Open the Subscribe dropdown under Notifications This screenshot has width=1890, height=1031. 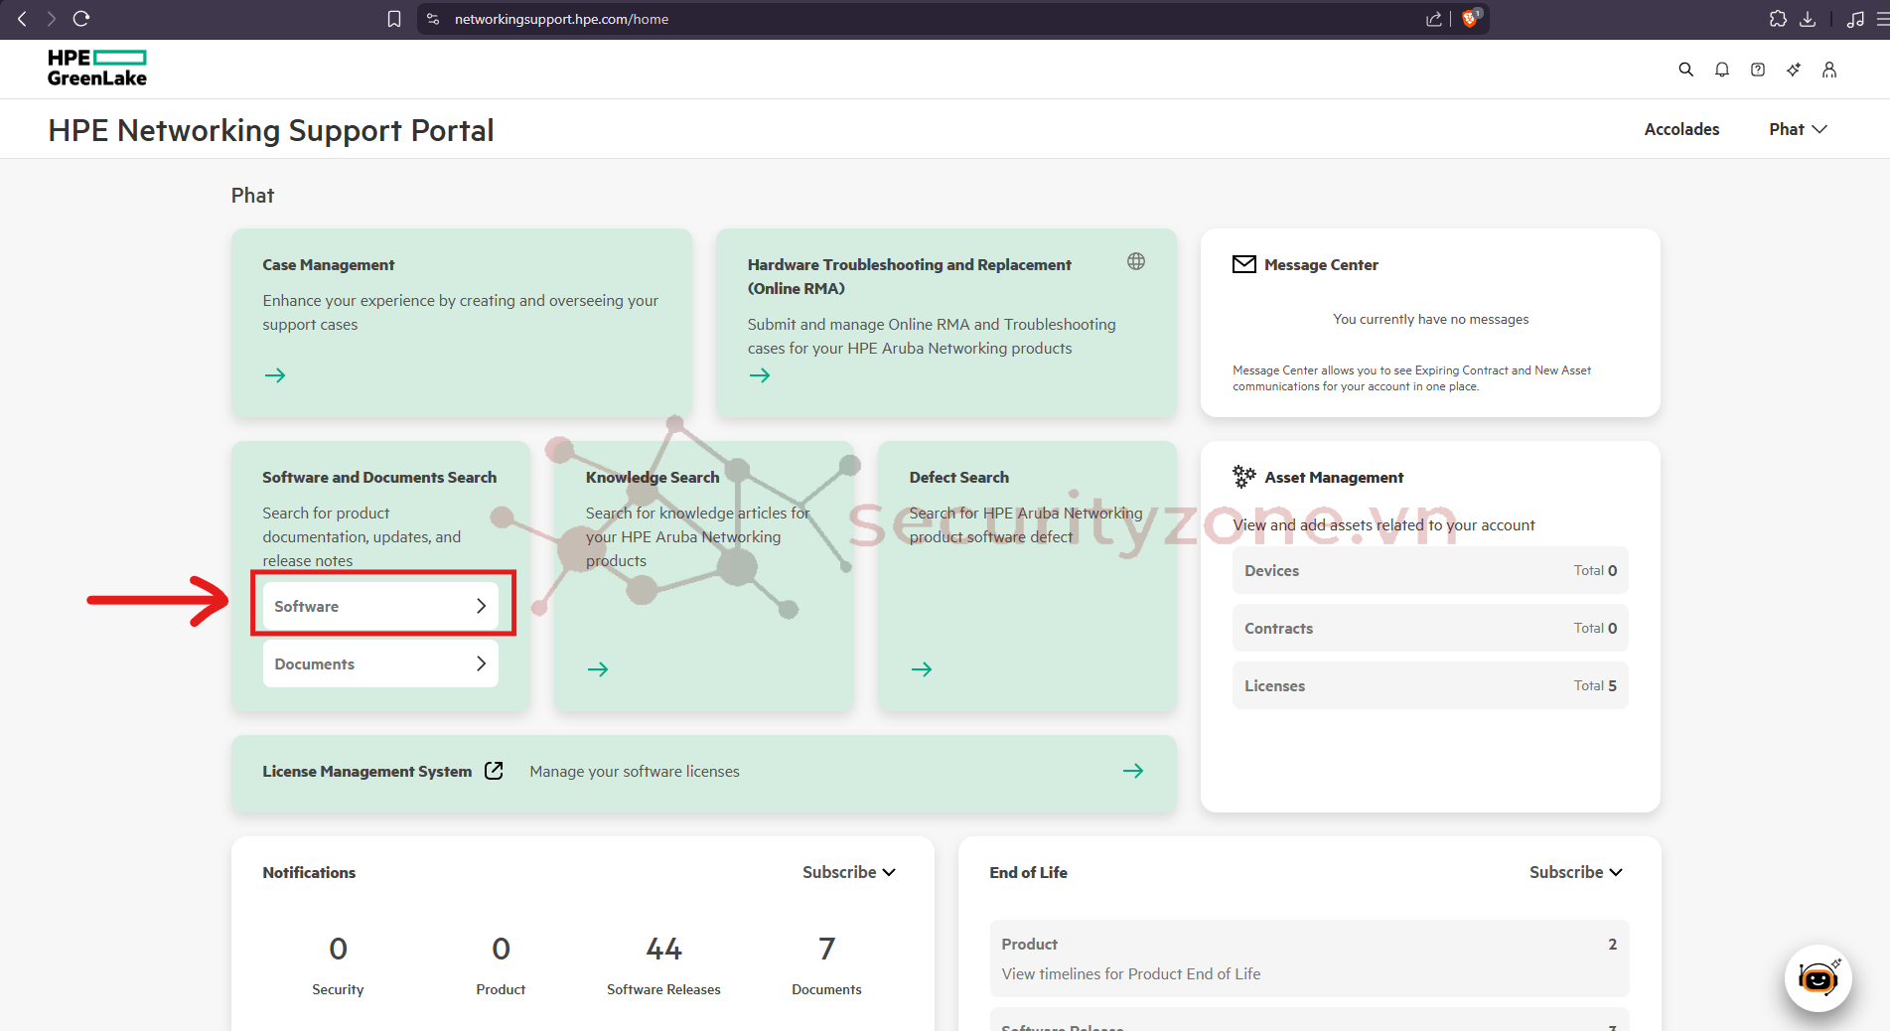point(848,872)
